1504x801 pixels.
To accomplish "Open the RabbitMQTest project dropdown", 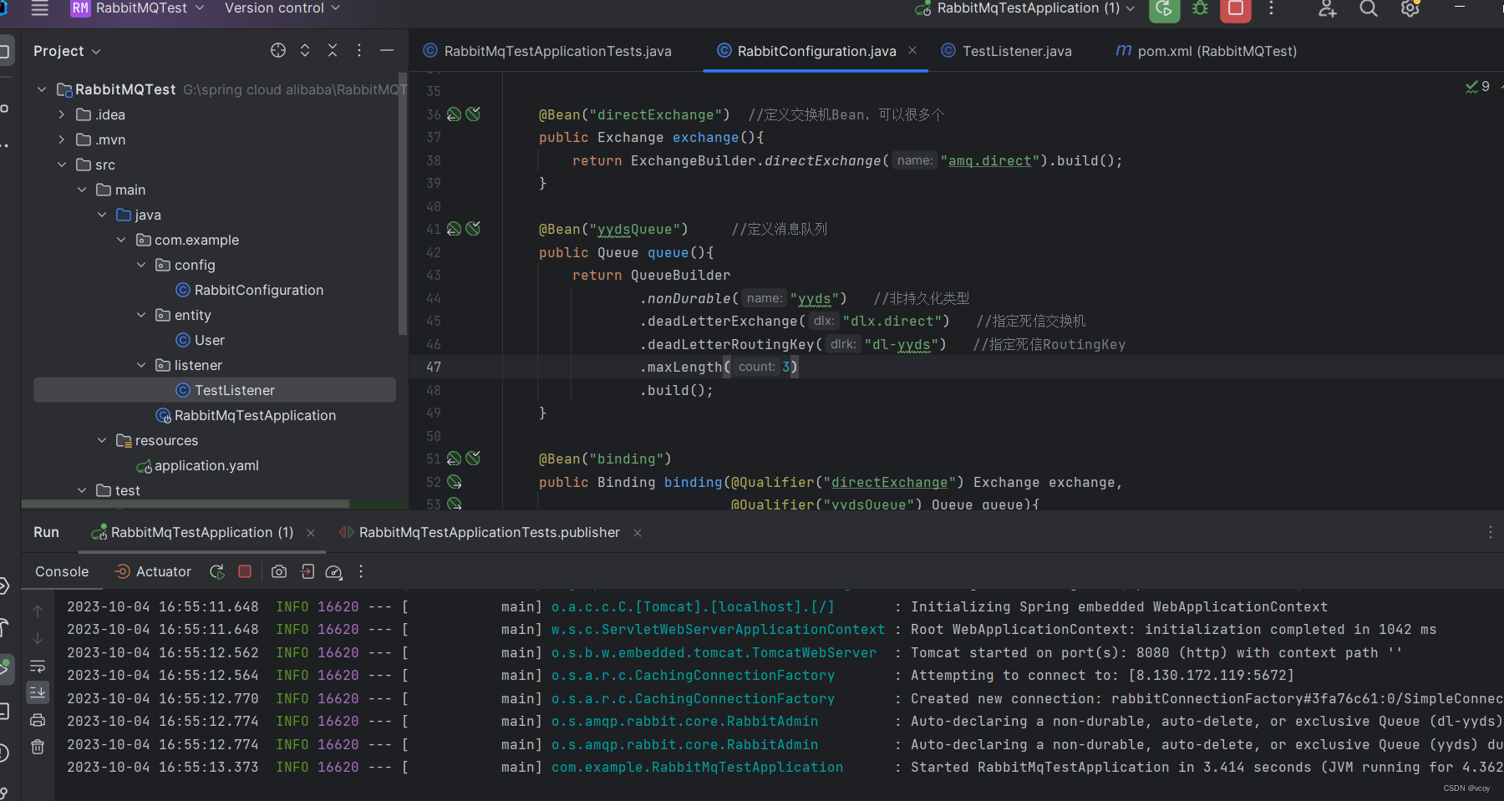I will point(138,8).
